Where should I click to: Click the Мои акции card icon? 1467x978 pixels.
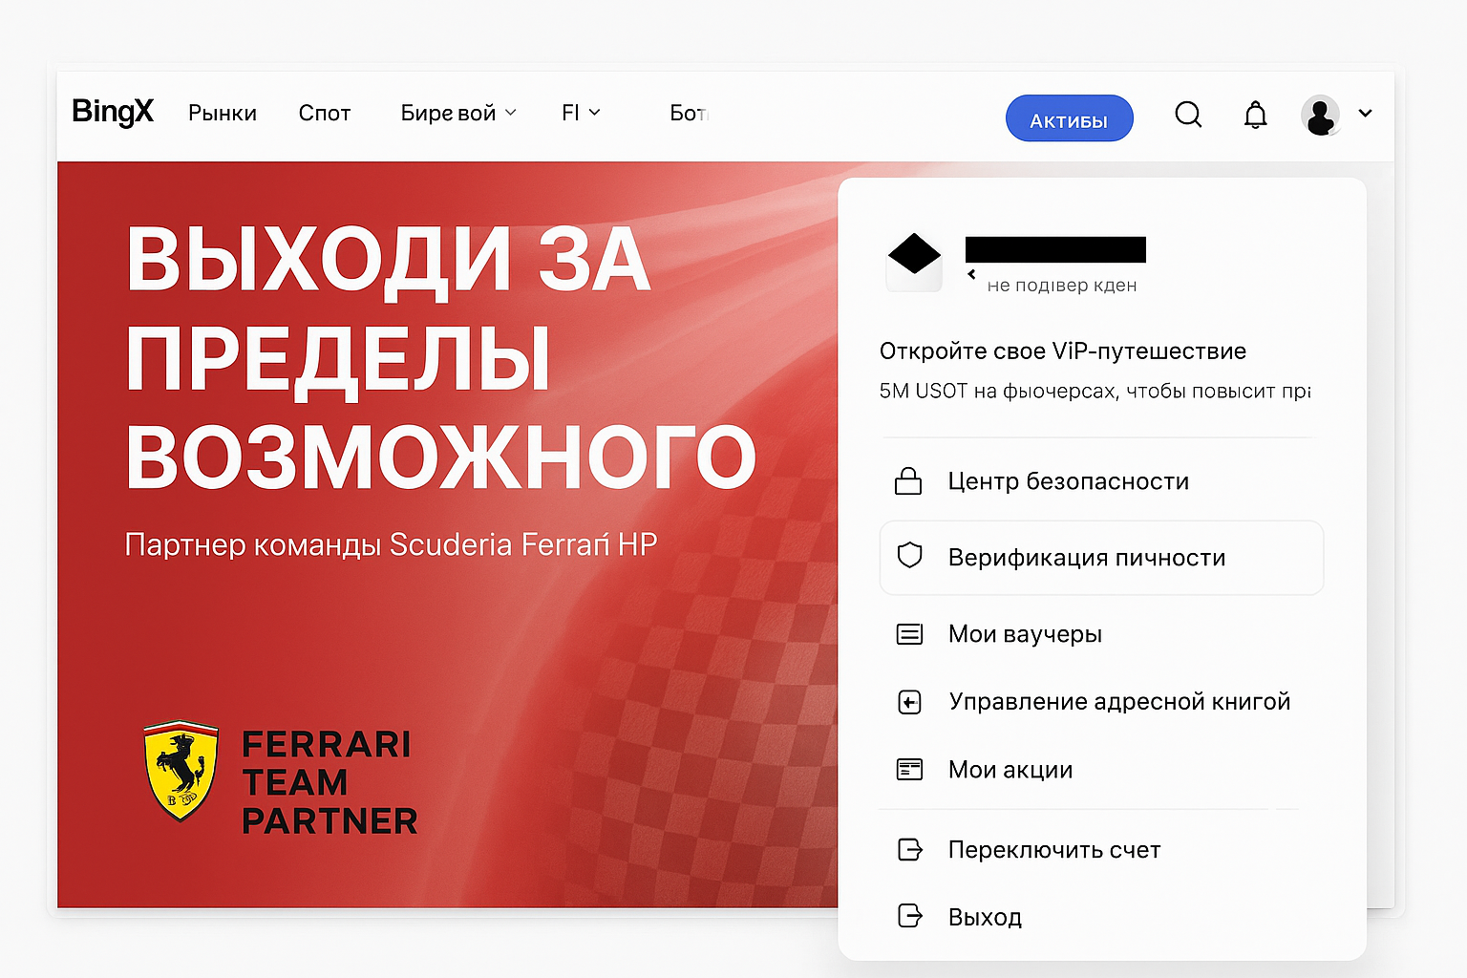(909, 769)
